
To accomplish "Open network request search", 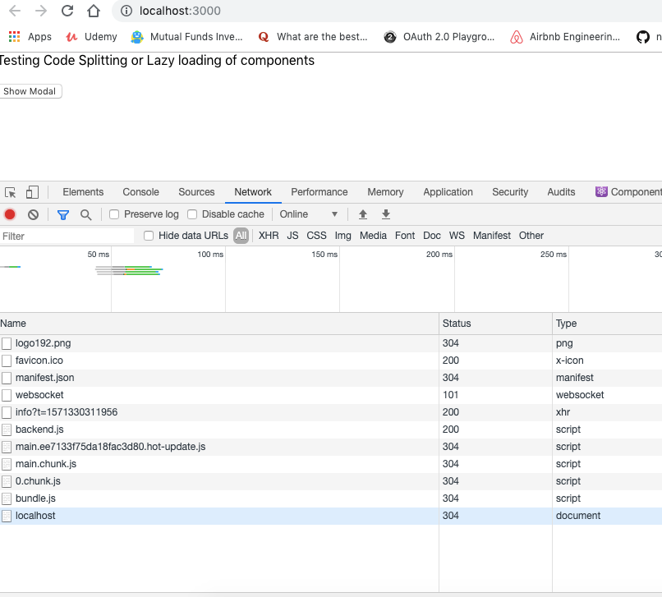I will pyautogui.click(x=85, y=214).
